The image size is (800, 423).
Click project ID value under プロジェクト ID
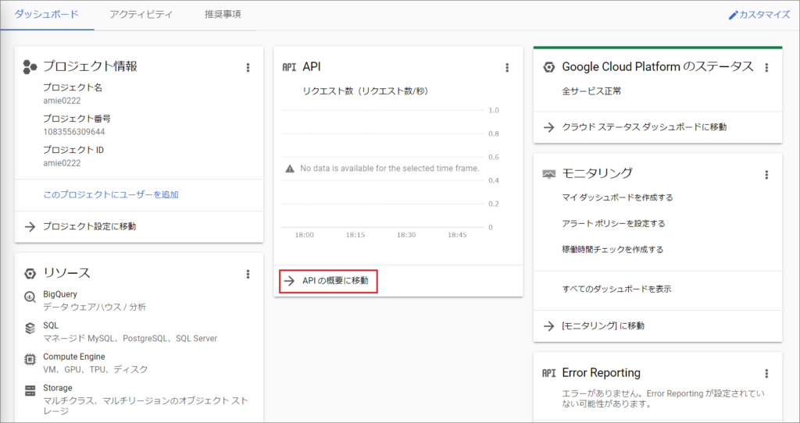tap(62, 163)
